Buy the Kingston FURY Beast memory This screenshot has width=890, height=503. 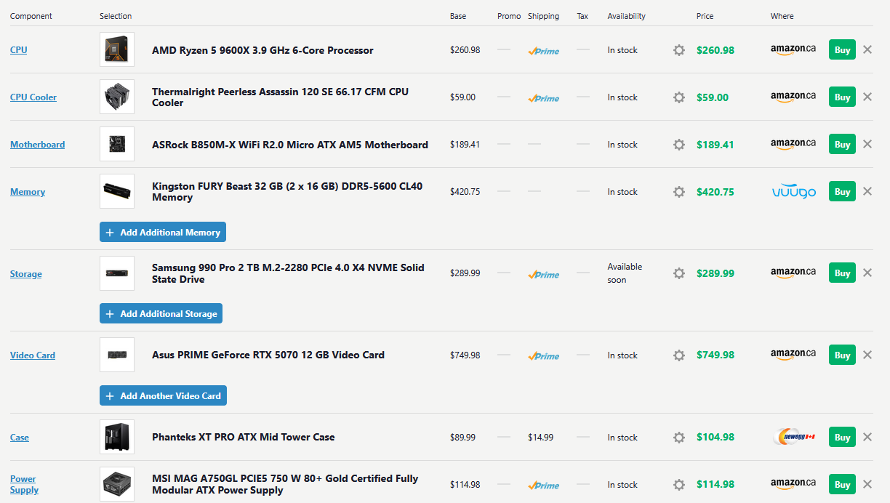(x=842, y=192)
